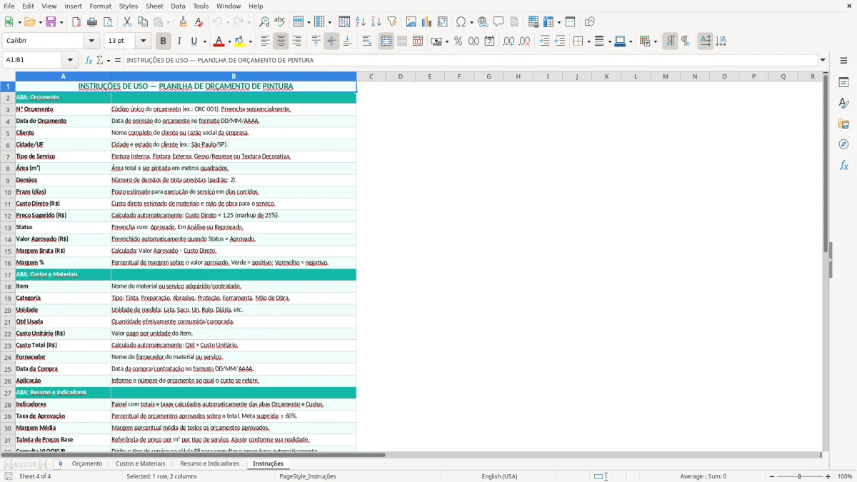This screenshot has width=857, height=482.
Task: Click the zoom slider in status bar
Action: [x=799, y=476]
